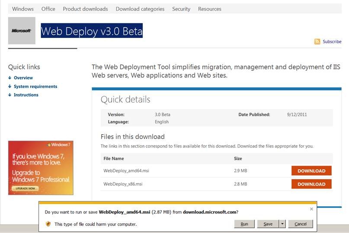The height and width of the screenshot is (233, 349).
Task: Save the downloaded file
Action: 268,224
